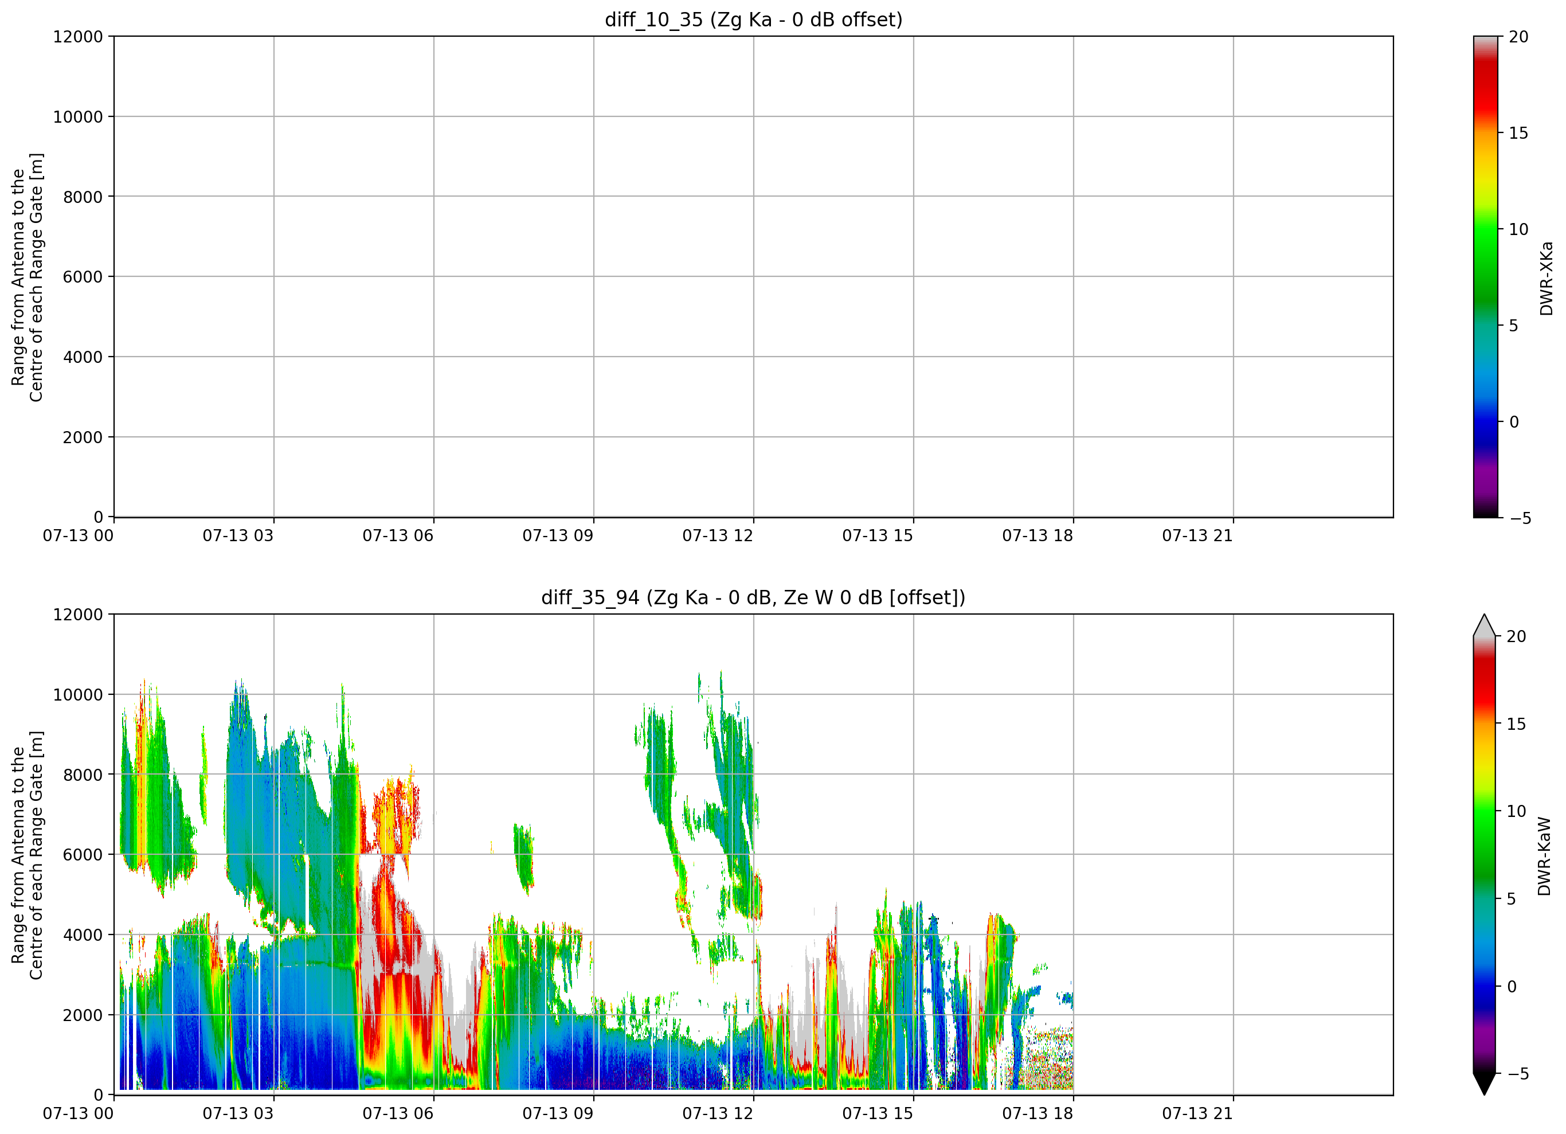The image size is (1566, 1134).
Task: Click the 4000 y-tick of the bottom plot
Action: [x=83, y=935]
